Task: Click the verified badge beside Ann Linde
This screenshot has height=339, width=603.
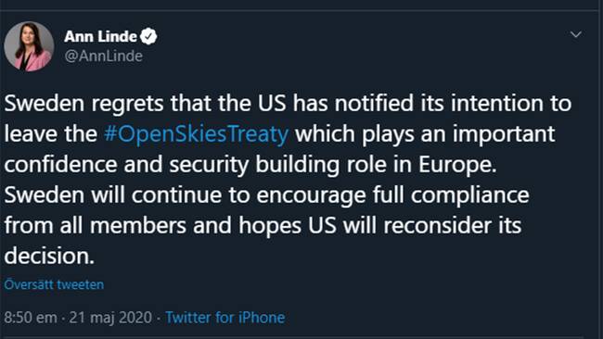Action: [148, 36]
